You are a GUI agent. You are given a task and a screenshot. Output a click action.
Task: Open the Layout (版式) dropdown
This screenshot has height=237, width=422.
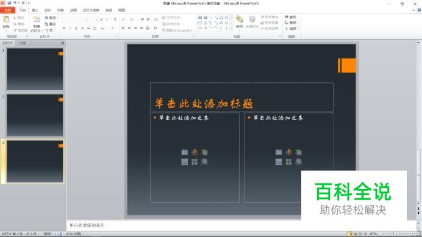[51, 18]
